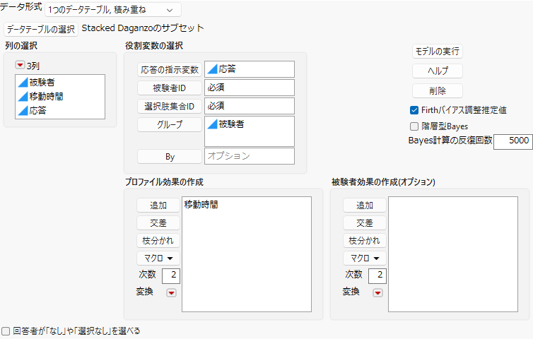Open the red triangle menu beside 3列
The width and height of the screenshot is (533, 339).
(x=20, y=65)
